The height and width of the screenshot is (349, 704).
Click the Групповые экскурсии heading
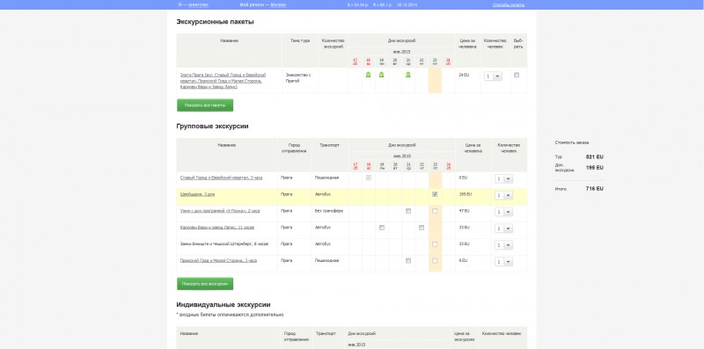point(212,127)
